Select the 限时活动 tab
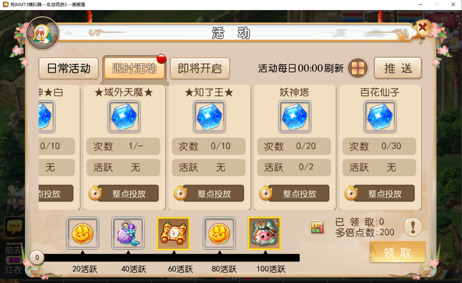This screenshot has width=462, height=283. (x=135, y=68)
